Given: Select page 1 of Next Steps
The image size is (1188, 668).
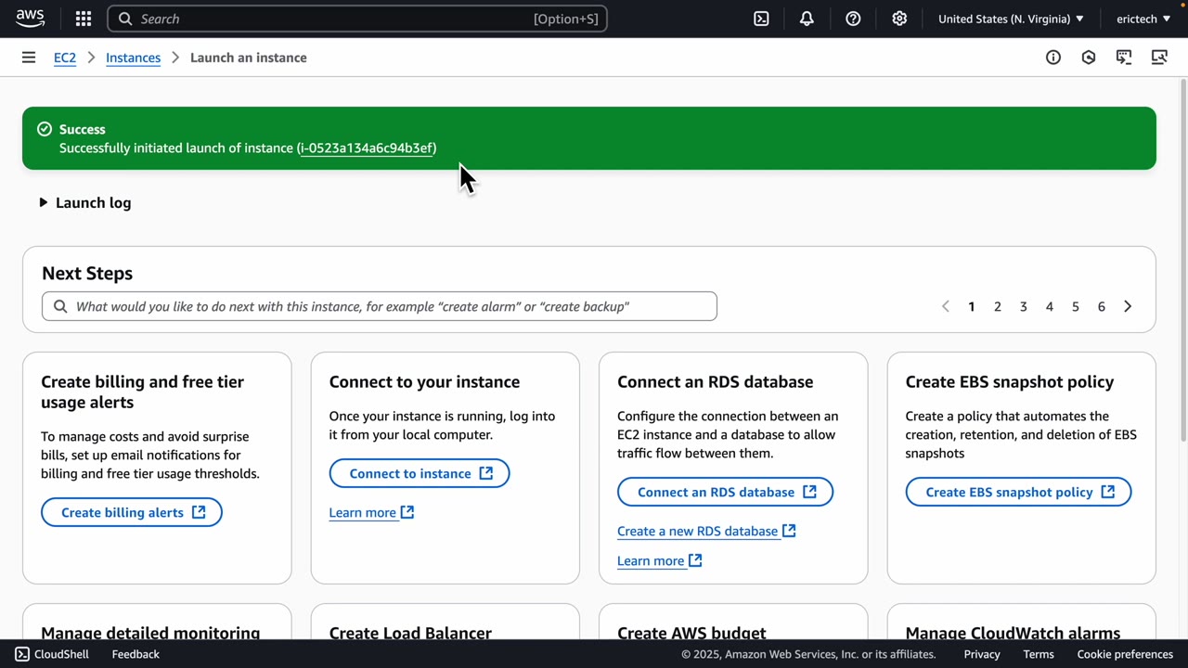Looking at the screenshot, I should pos(972,306).
